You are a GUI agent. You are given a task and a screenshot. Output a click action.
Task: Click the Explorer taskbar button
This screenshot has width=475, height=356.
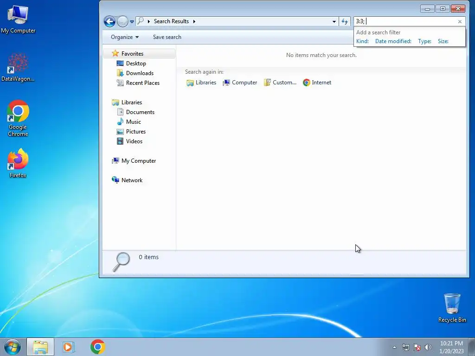[40, 347]
